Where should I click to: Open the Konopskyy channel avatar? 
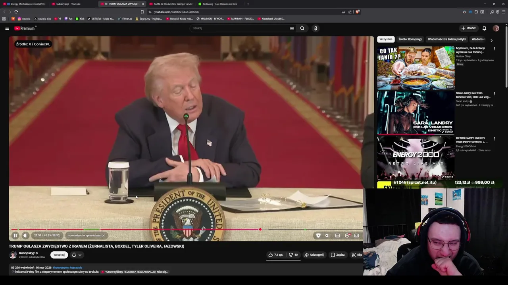pos(13,255)
